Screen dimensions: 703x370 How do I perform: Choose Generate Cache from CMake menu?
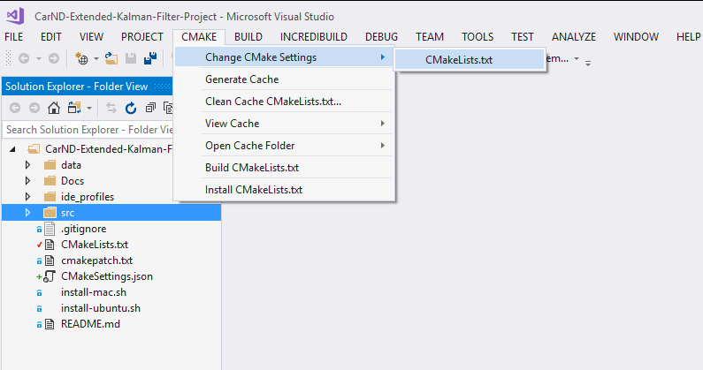pos(284,79)
